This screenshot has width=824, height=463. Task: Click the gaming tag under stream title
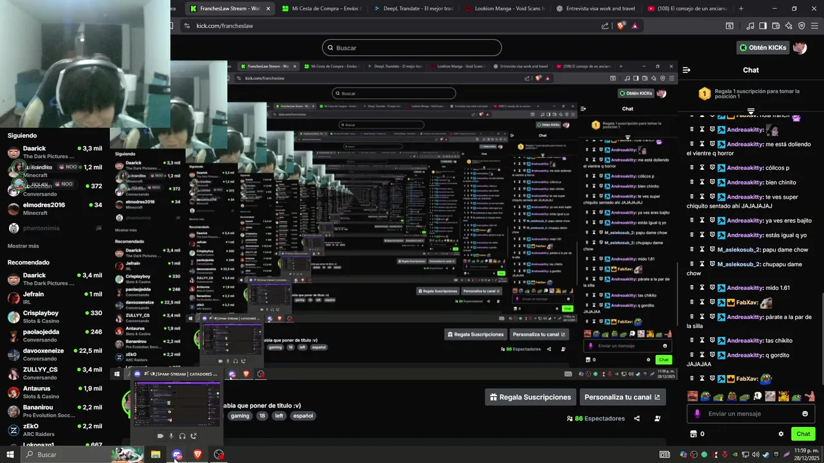pos(240,416)
